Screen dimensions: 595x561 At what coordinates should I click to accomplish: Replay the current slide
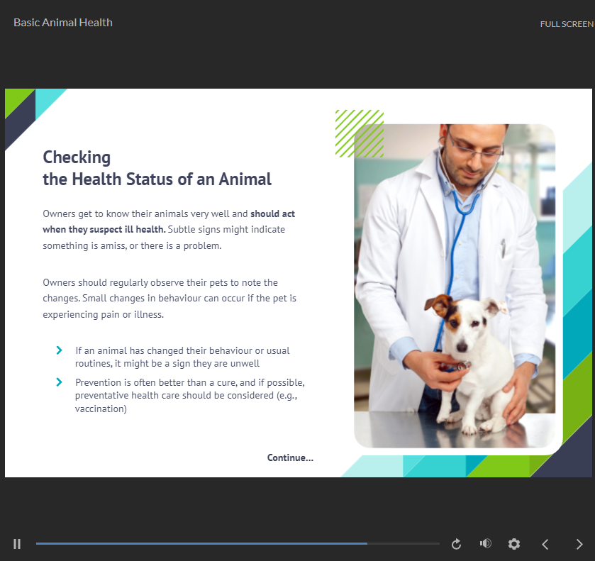point(457,544)
